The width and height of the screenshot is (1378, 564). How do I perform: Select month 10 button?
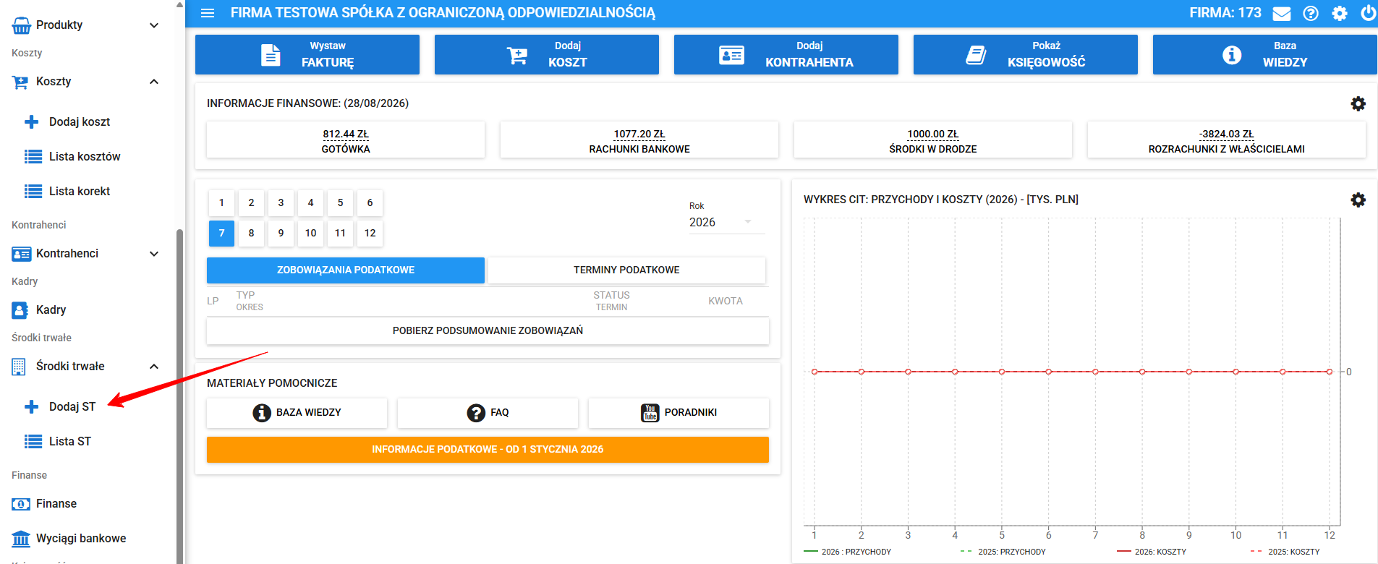pos(310,234)
